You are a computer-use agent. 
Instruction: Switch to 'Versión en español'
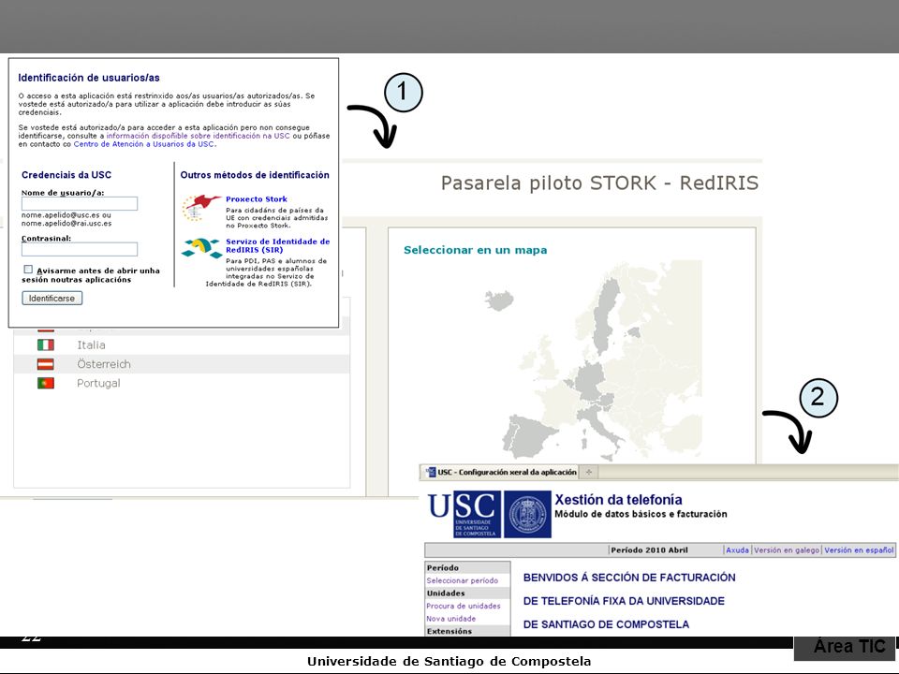859,550
